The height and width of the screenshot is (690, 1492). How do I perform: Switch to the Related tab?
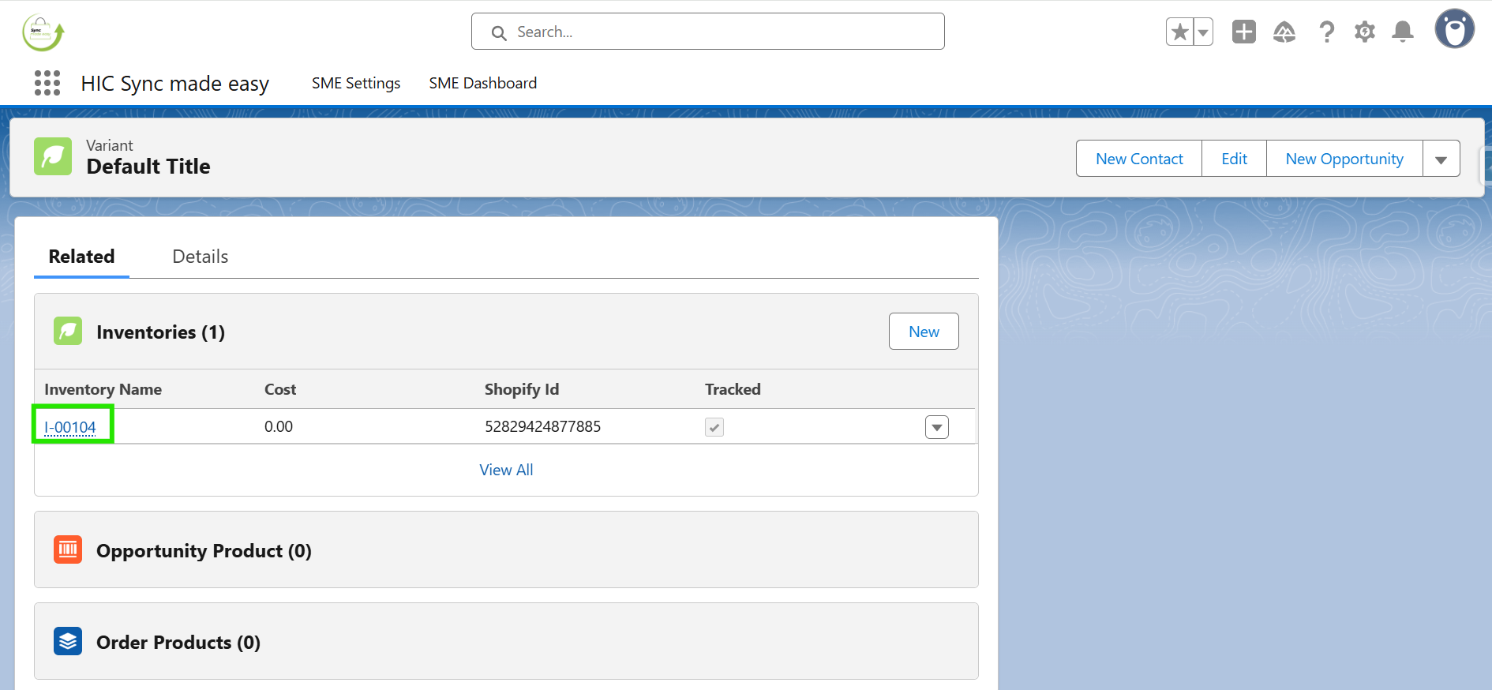point(81,257)
